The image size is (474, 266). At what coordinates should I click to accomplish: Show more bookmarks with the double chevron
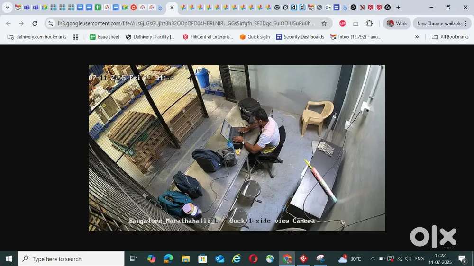click(417, 37)
